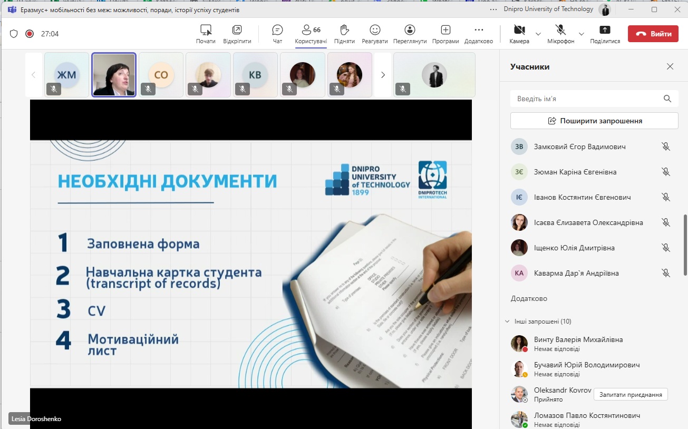
Task: Toggle mic icon for Замковий Єгор Вадимович
Action: pos(666,147)
